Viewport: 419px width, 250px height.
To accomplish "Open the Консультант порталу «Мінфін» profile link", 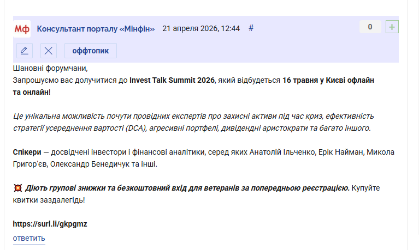I will coord(96,28).
